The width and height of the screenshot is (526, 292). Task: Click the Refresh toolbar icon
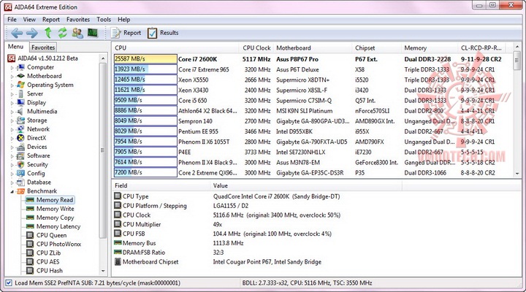click(x=62, y=33)
